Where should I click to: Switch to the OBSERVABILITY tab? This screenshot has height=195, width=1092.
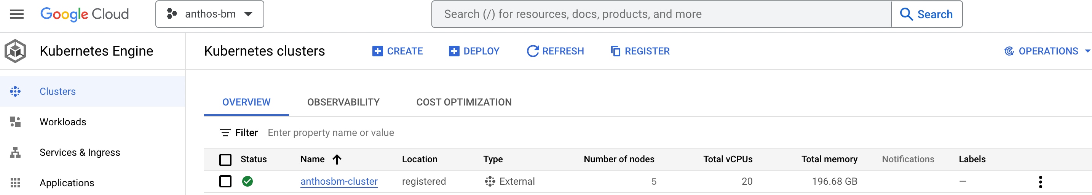[x=343, y=102]
